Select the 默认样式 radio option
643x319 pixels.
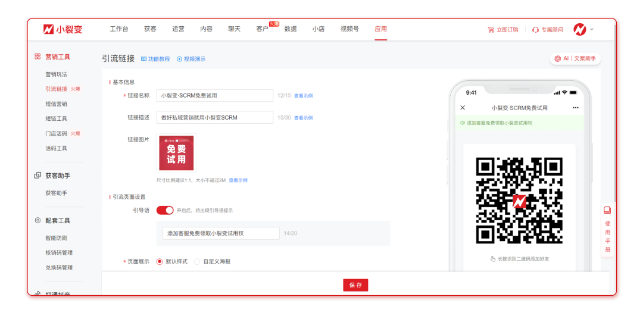(160, 261)
